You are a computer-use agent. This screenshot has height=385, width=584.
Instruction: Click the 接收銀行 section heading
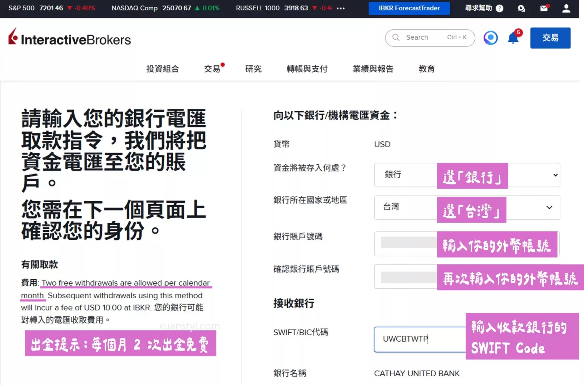tap(294, 303)
